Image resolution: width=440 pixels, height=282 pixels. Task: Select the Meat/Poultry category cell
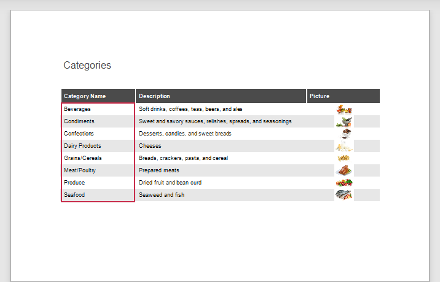(98, 170)
